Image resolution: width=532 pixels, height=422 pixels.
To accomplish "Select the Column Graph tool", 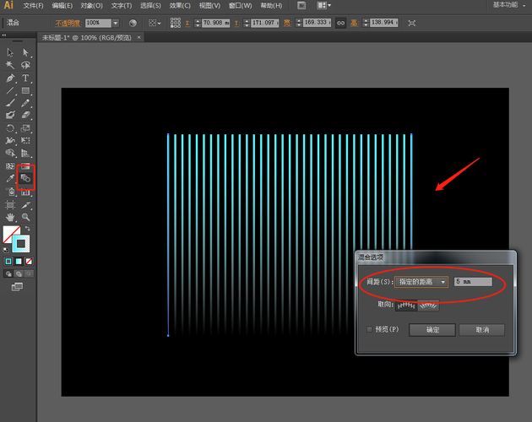I will pyautogui.click(x=25, y=192).
